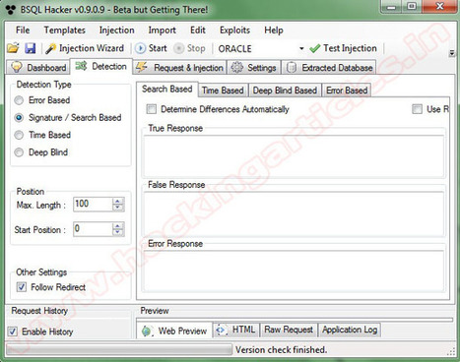The height and width of the screenshot is (362, 460).
Task: Decrease Start Position with the down arrow
Action: coord(118,232)
